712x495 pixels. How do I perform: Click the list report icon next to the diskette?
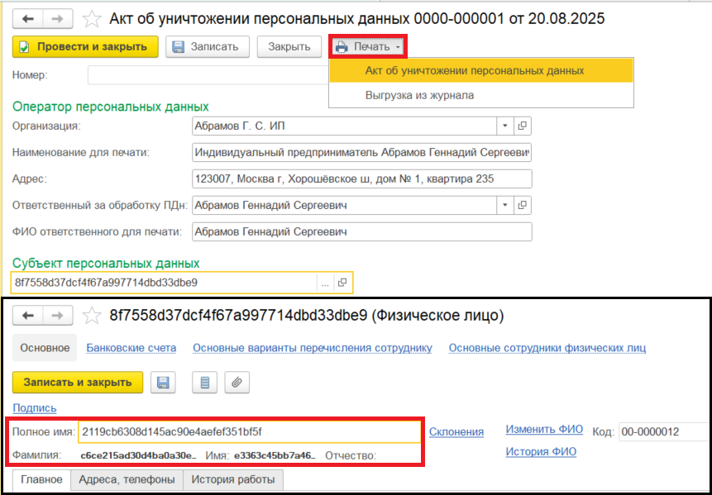pyautogui.click(x=204, y=382)
